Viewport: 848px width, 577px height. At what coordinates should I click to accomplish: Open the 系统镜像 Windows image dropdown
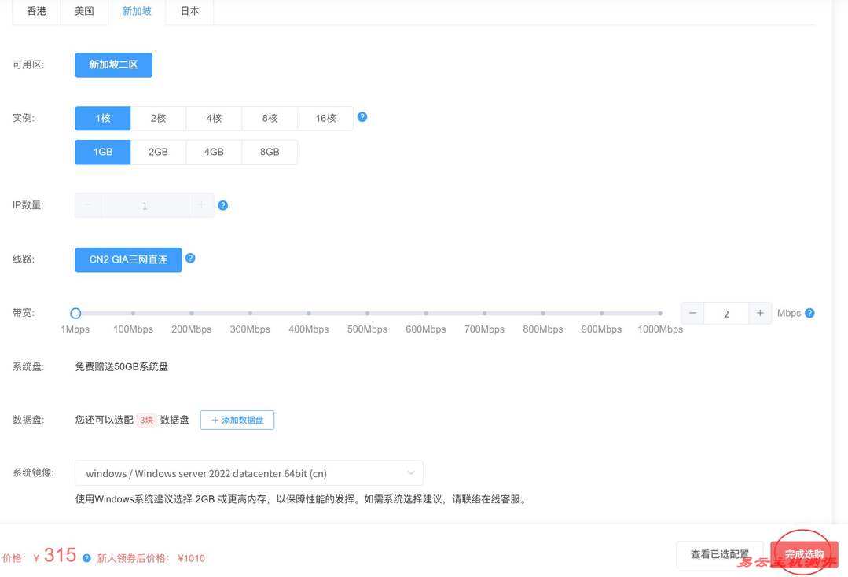coord(248,472)
